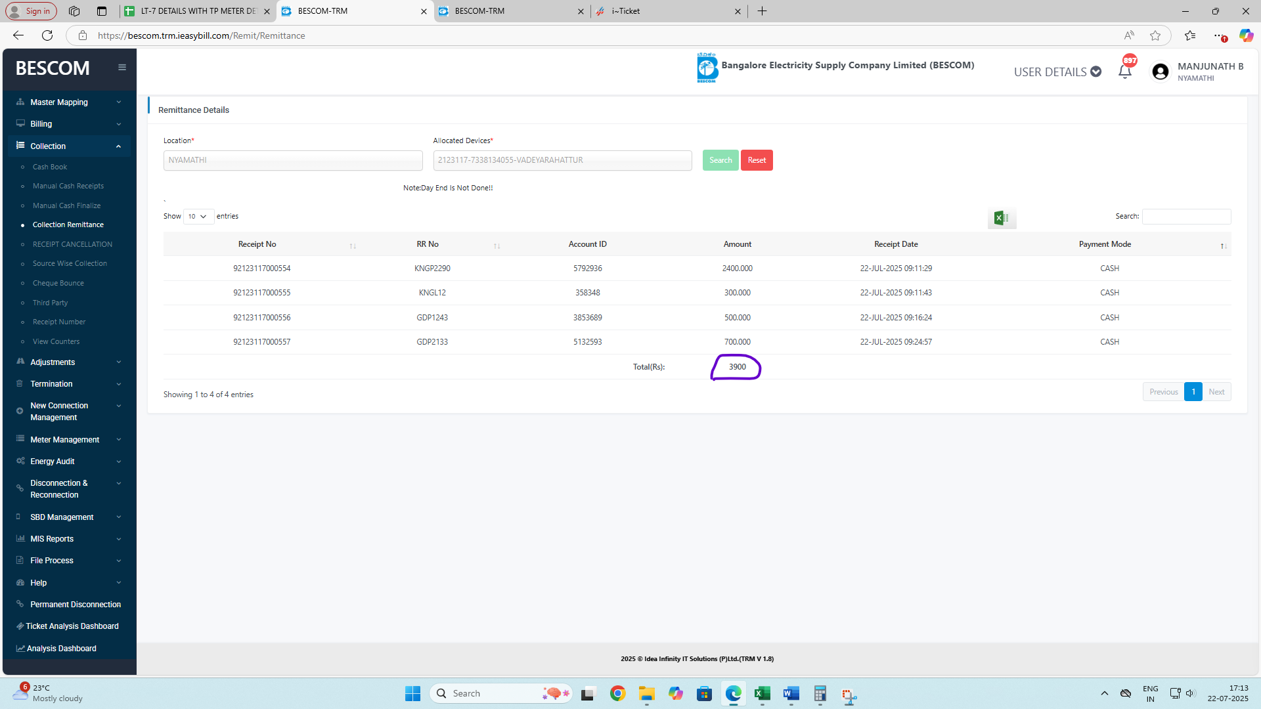Image resolution: width=1261 pixels, height=709 pixels.
Task: Go back in browser history
Action: point(18,35)
